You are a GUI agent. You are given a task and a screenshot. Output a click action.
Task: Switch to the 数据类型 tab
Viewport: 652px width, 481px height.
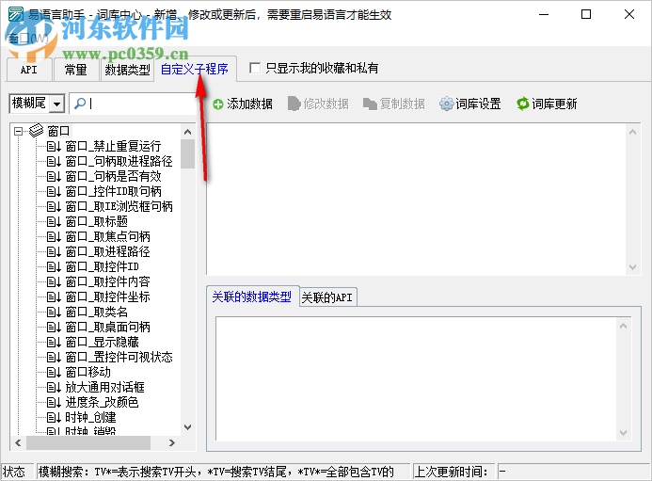point(127,70)
